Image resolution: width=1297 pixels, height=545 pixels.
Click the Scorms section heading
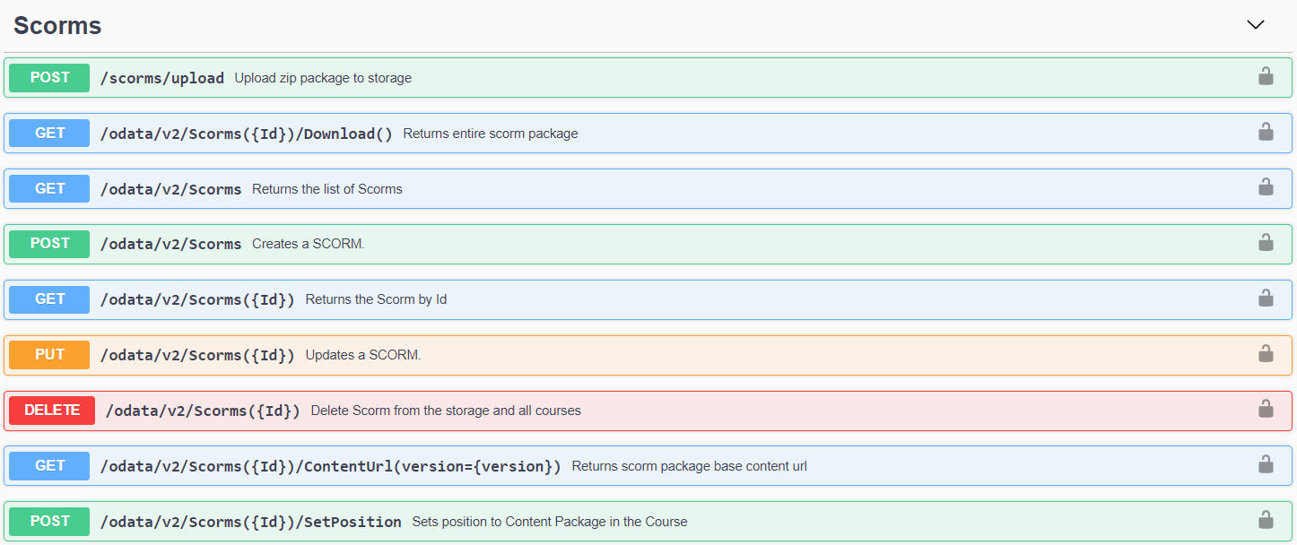(x=57, y=26)
